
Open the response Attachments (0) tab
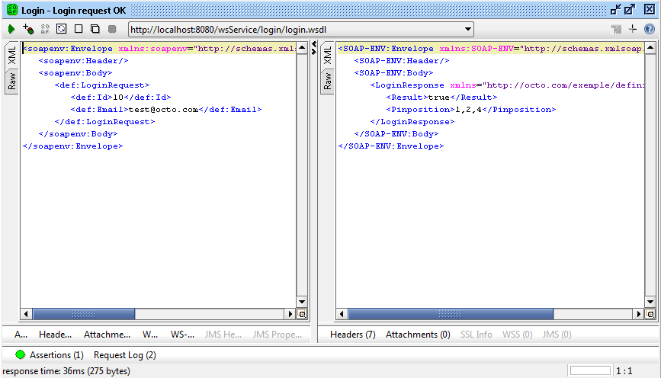[x=418, y=335]
